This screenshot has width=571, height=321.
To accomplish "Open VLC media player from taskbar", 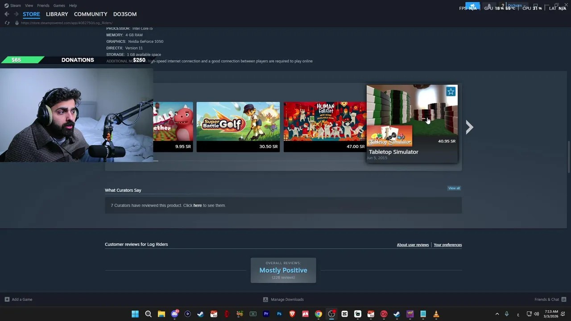I will click(x=436, y=314).
